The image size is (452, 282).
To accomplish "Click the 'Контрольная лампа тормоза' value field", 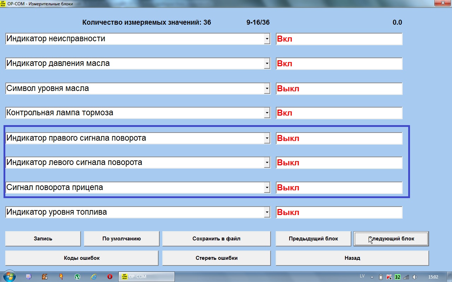I will click(x=339, y=114).
